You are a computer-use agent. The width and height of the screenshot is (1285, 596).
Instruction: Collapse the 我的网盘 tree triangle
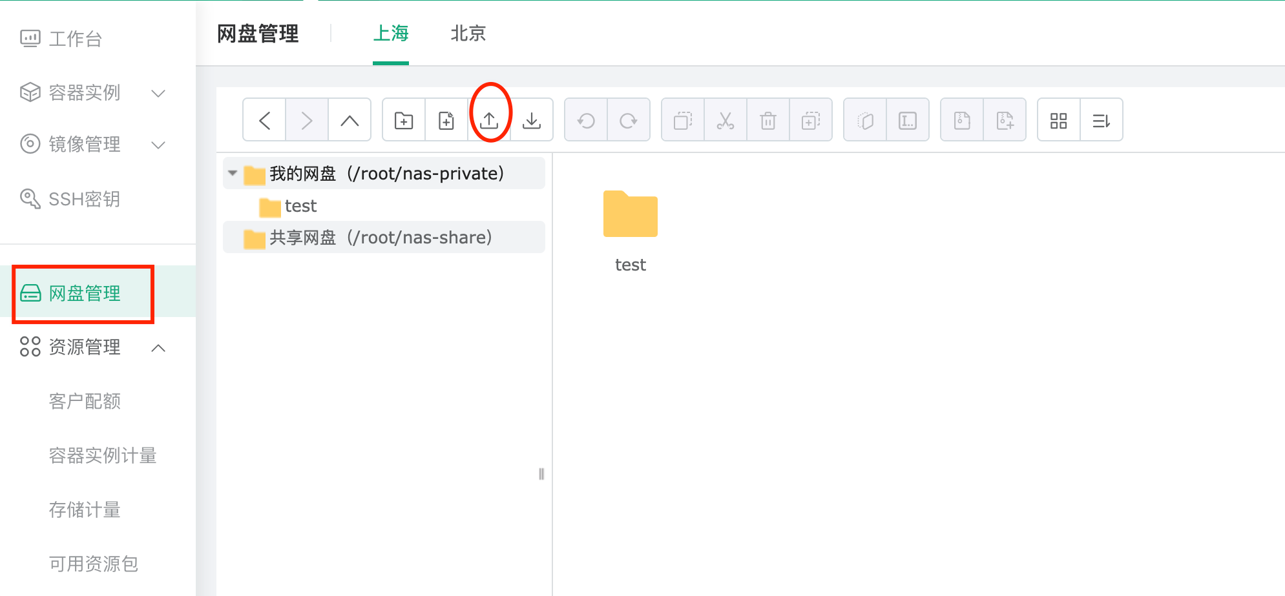[233, 173]
